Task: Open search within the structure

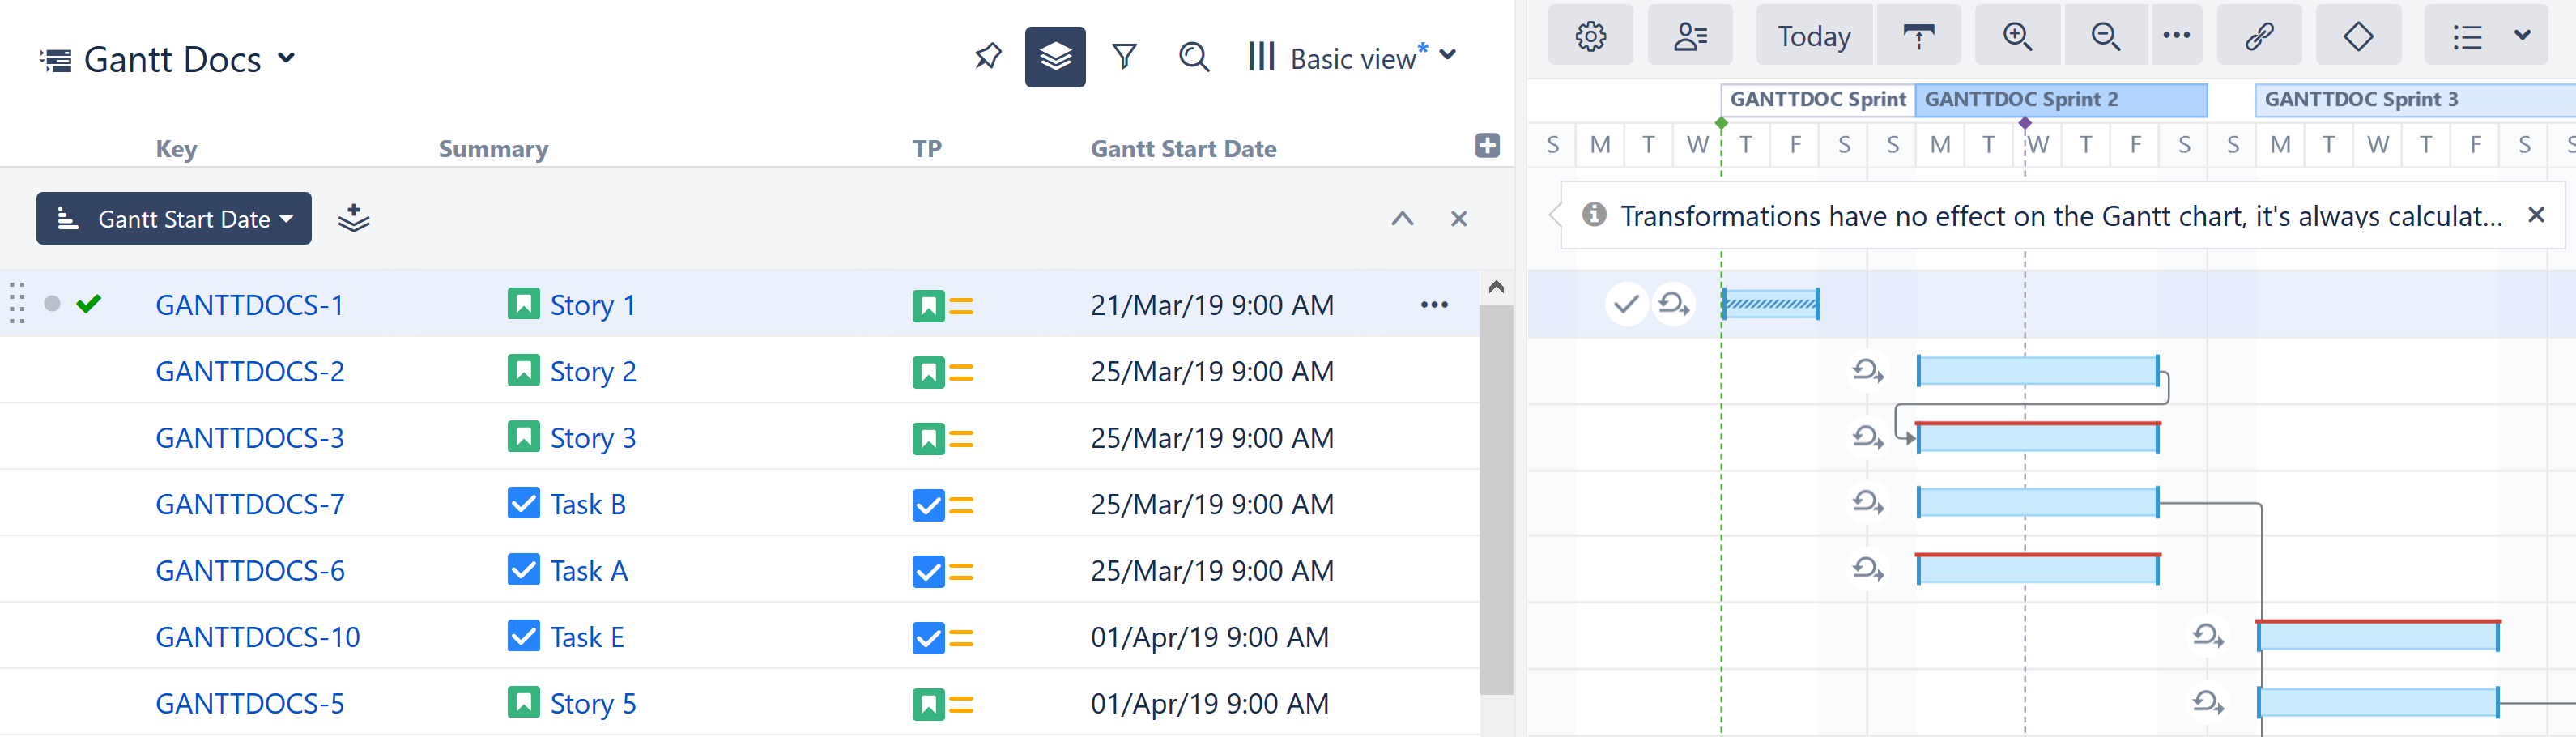Action: click(x=1192, y=58)
